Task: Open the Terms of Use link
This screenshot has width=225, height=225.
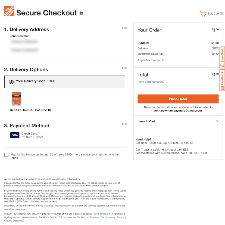Action: (100, 214)
